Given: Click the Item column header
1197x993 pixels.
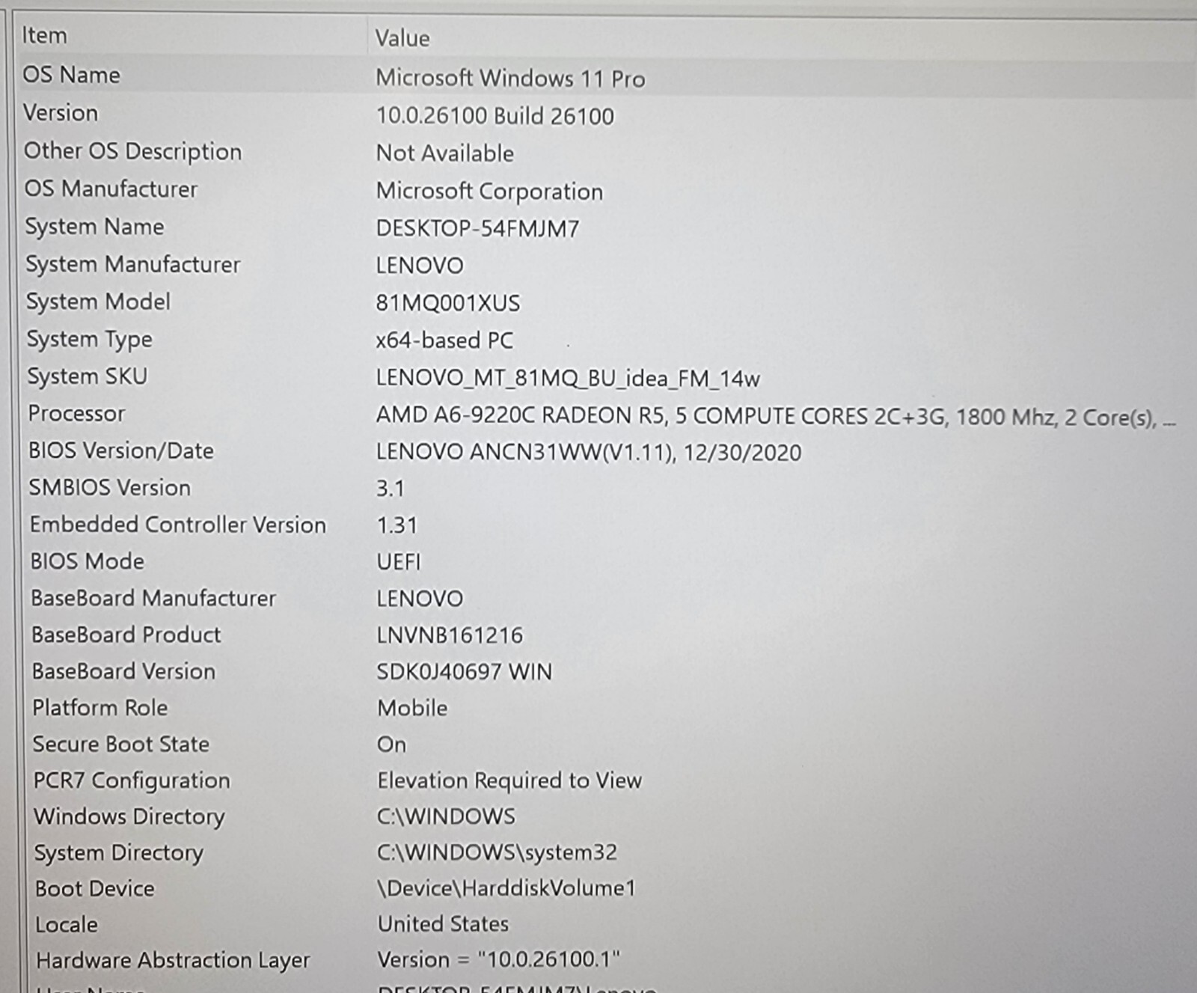Looking at the screenshot, I should pos(44,35).
